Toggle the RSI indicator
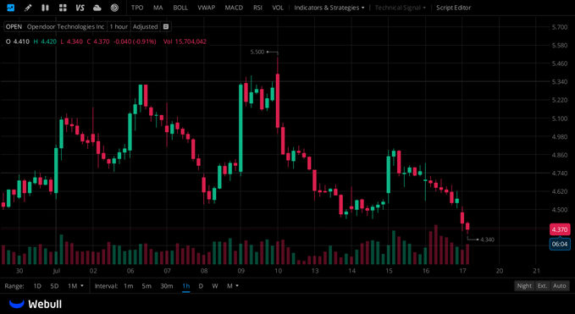Viewport: 575px width, 314px height. click(x=257, y=8)
